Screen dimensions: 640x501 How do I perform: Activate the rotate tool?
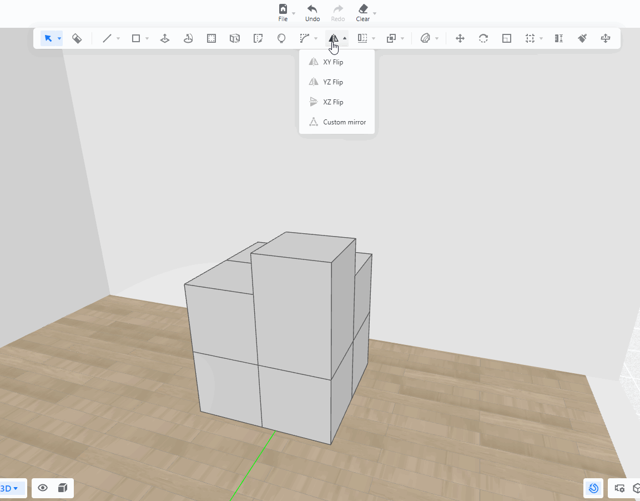coord(483,38)
